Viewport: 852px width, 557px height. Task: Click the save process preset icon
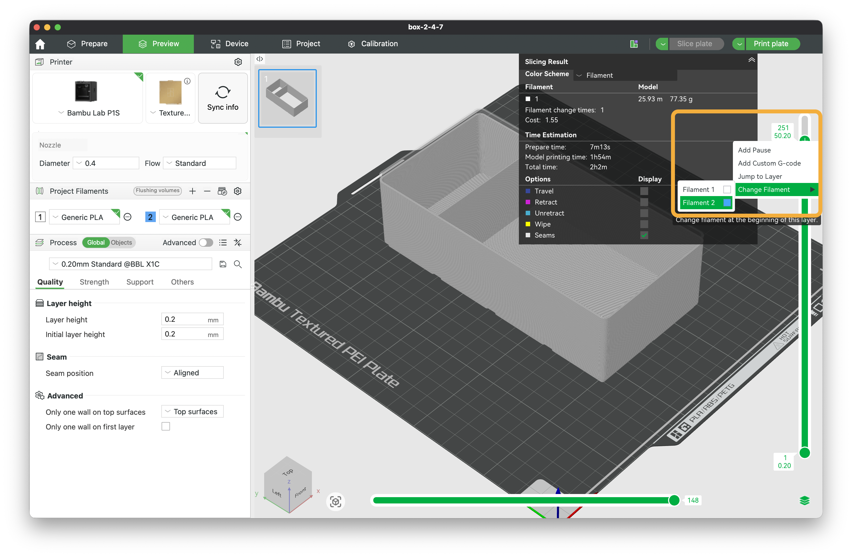[223, 264]
